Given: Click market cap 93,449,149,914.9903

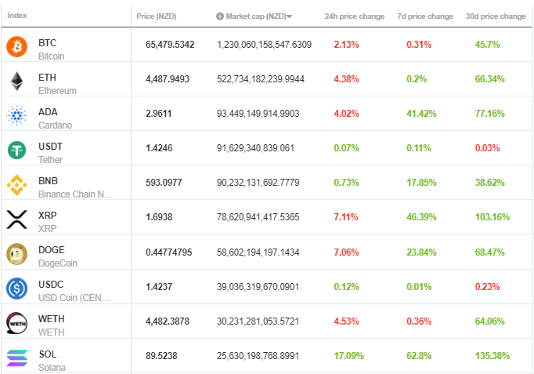Looking at the screenshot, I should (258, 114).
